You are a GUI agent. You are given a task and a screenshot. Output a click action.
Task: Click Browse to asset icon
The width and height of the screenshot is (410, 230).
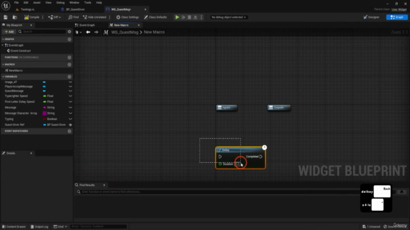[x=15, y=17]
